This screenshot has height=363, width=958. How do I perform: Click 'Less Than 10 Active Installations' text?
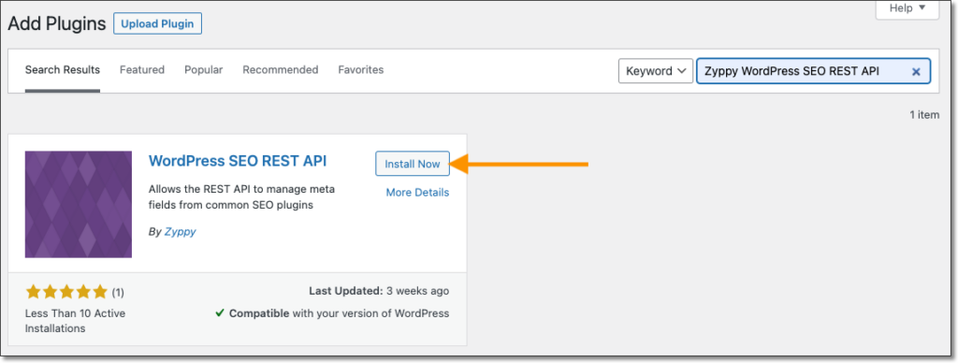75,321
